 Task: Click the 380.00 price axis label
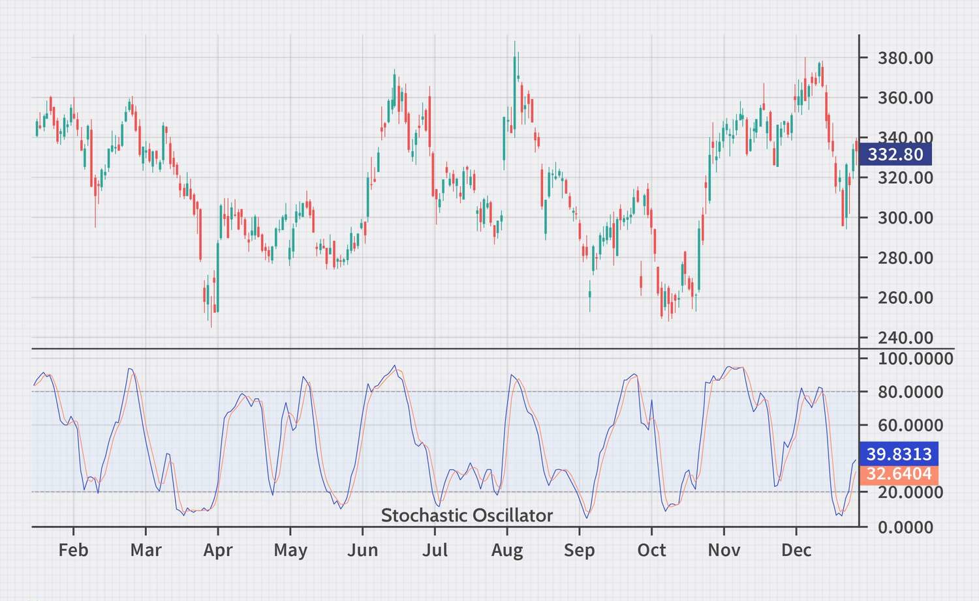pos(905,57)
